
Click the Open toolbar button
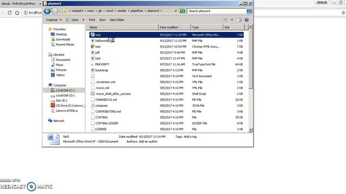72,20
